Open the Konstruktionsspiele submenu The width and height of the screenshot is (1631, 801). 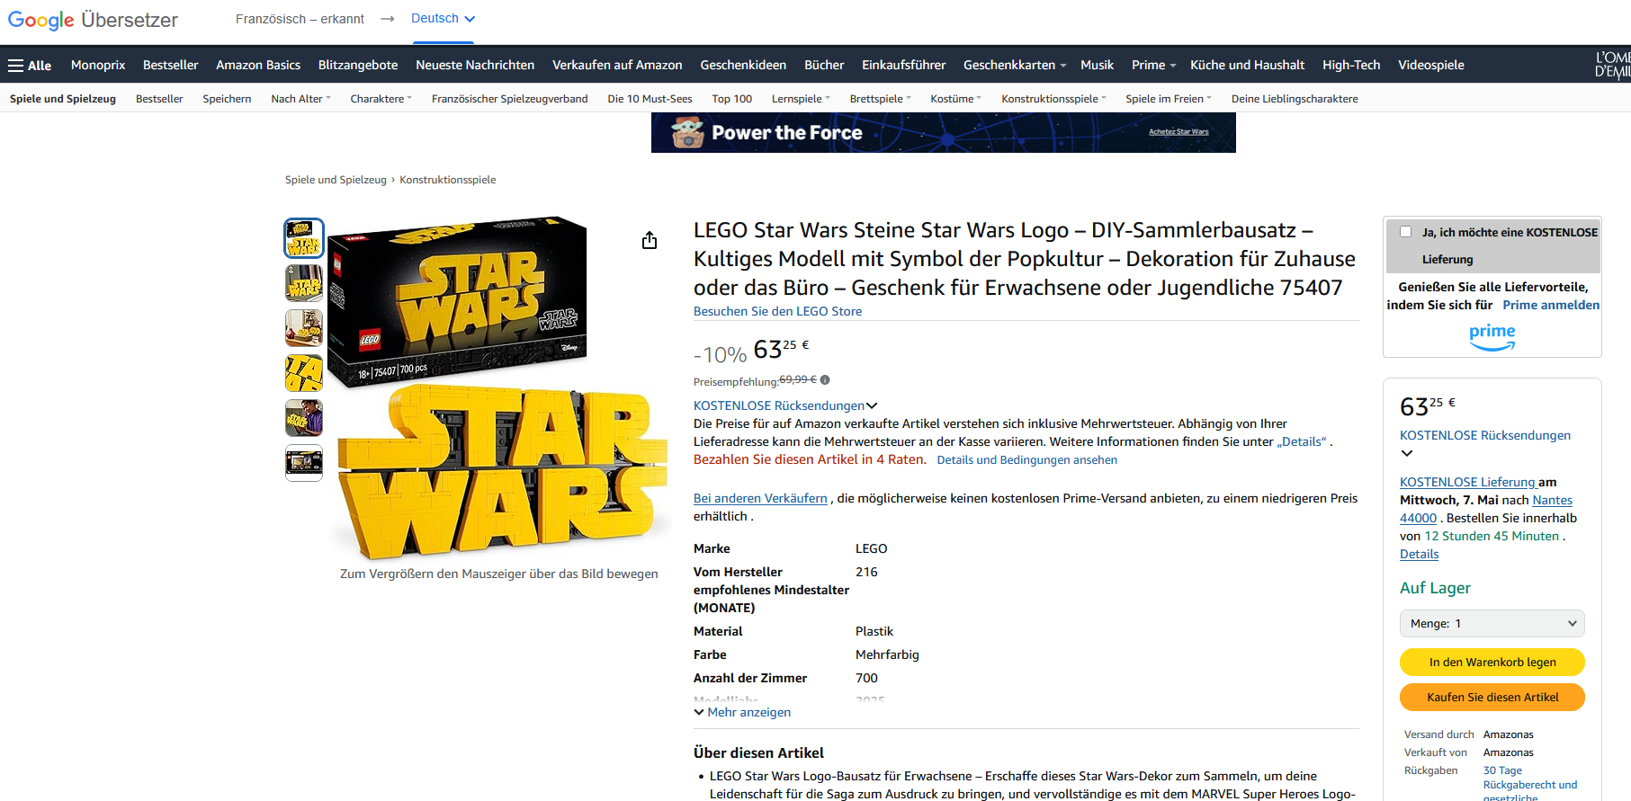click(1053, 99)
